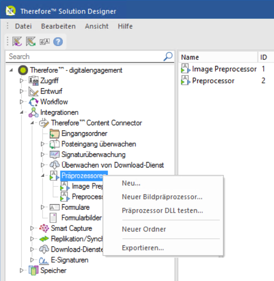Screen dimensions: 274x281
Task: Click the Überwachen von Download-Dienst cloud icon
Action: (x=55, y=165)
